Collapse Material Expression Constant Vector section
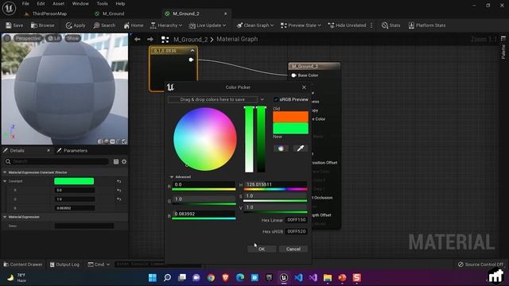 coord(5,172)
